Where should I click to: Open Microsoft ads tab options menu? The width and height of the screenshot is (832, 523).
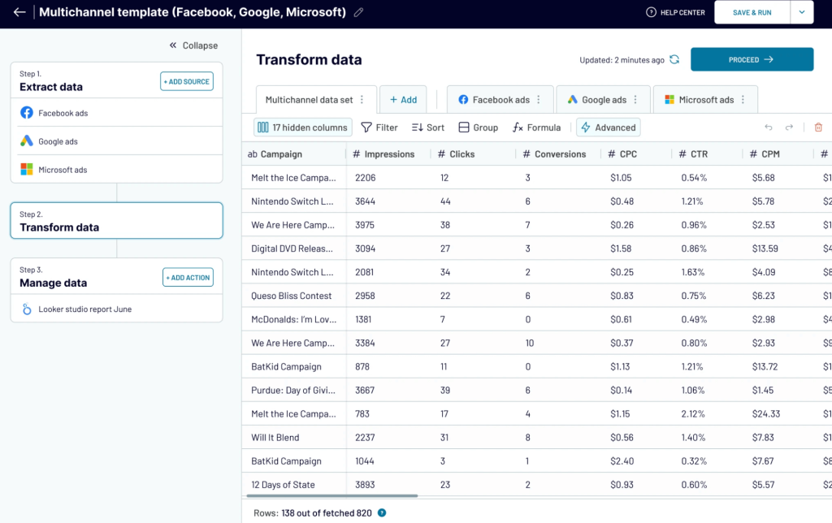pos(743,100)
